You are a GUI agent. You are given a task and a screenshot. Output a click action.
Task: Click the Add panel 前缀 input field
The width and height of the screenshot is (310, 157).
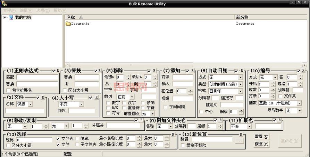pos(183,77)
